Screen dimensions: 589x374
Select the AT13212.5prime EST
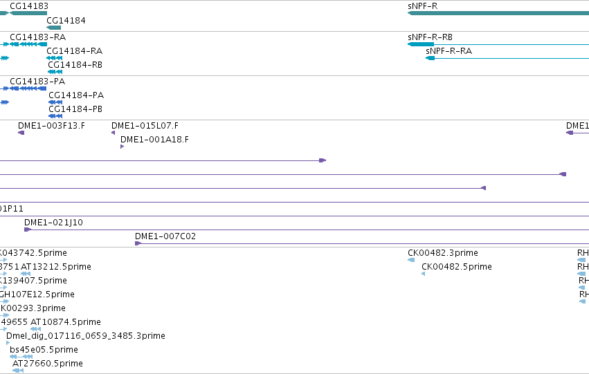point(26,274)
